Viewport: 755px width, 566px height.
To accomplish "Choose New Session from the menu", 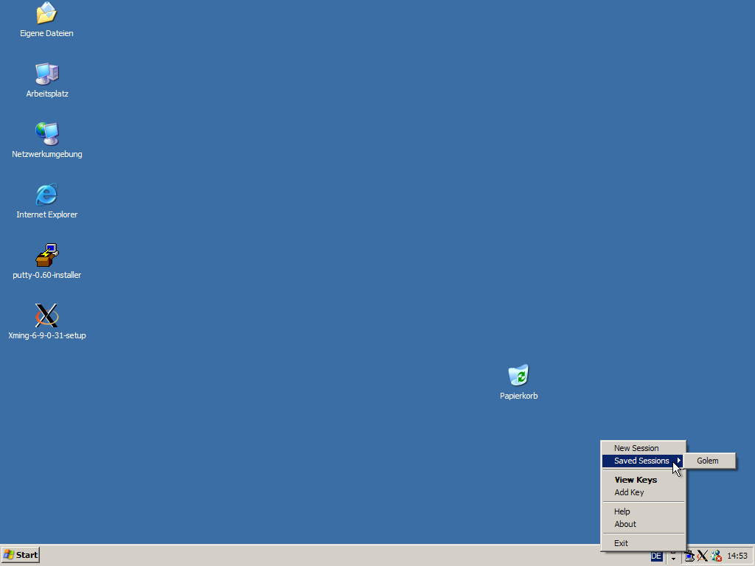I will (636, 448).
